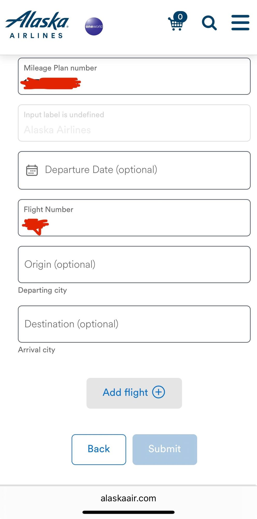Tap the plus circle icon beside Add flight
Viewport: 257px width, 519px height.
159,392
